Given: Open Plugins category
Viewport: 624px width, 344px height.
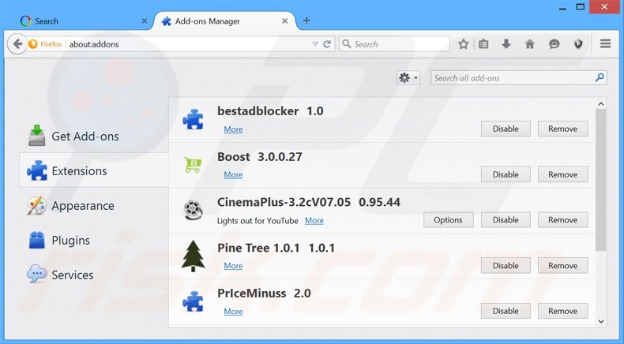Looking at the screenshot, I should pyautogui.click(x=94, y=240).
